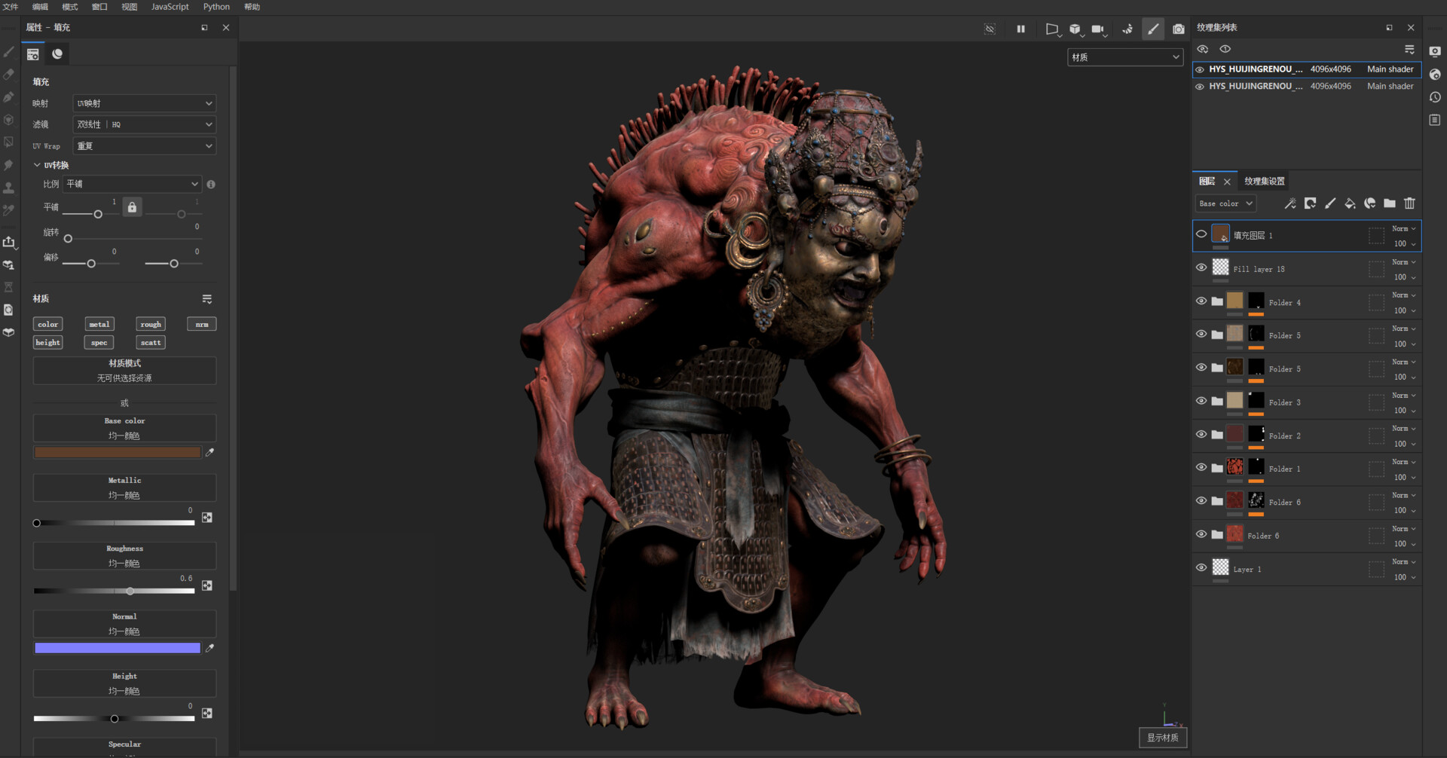Click the 材质模式 resource selection button

click(x=124, y=371)
